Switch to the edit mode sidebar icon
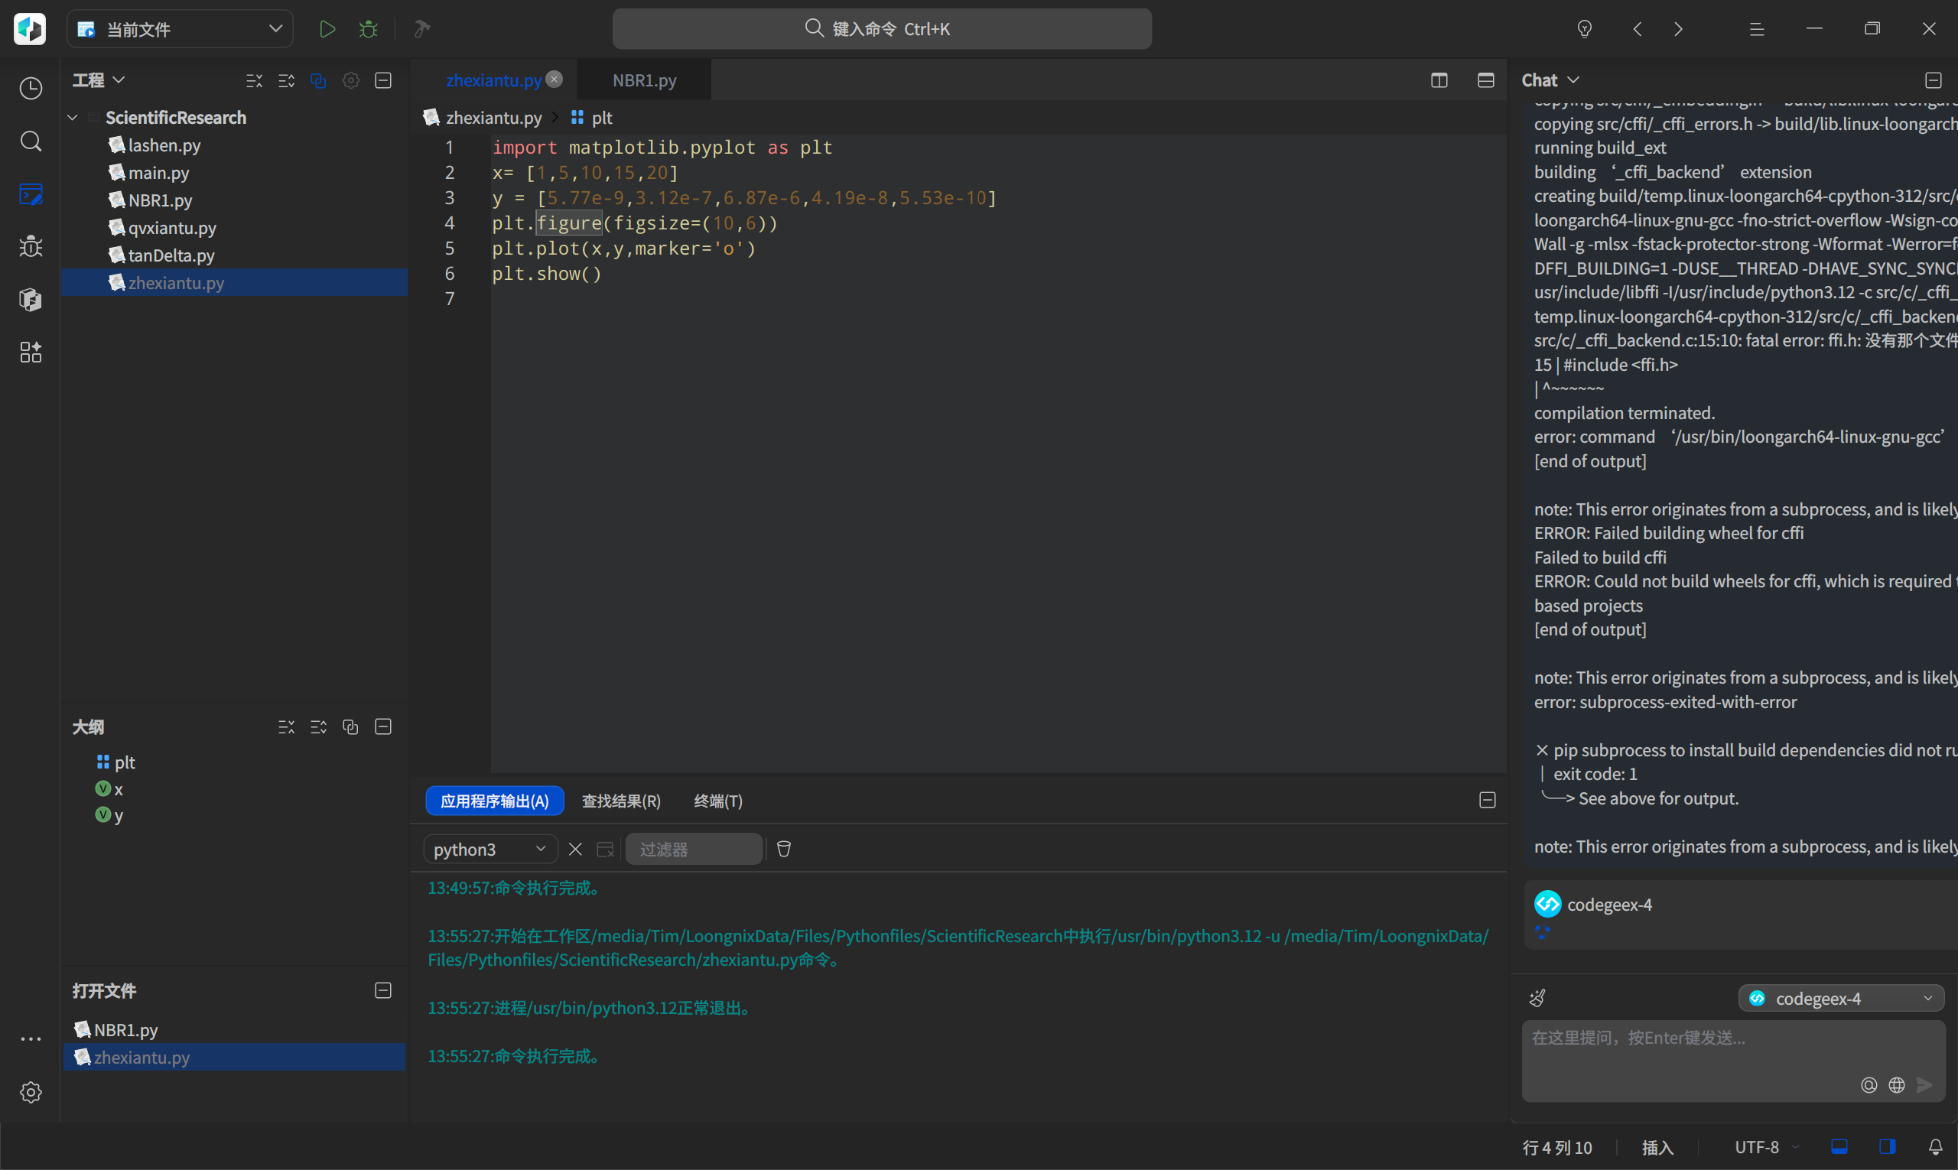 (x=31, y=194)
